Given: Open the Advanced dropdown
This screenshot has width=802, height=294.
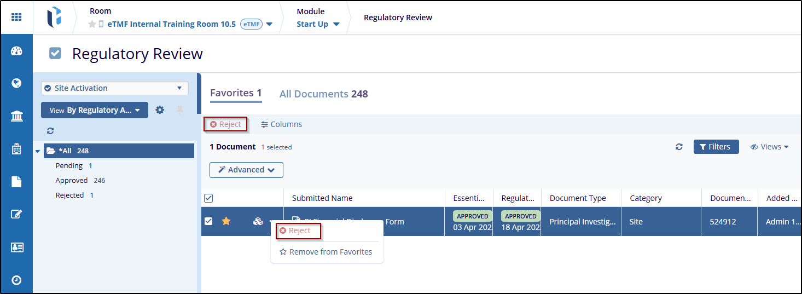Looking at the screenshot, I should click(246, 170).
